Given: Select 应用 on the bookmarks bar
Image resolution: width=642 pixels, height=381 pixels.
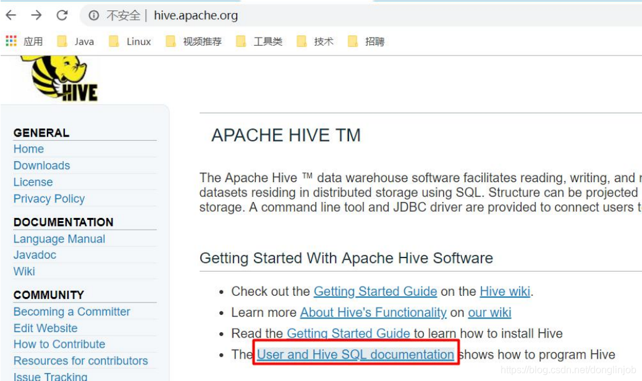Looking at the screenshot, I should 32,41.
